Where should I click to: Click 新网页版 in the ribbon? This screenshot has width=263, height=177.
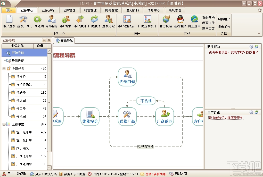[x=208, y=28]
